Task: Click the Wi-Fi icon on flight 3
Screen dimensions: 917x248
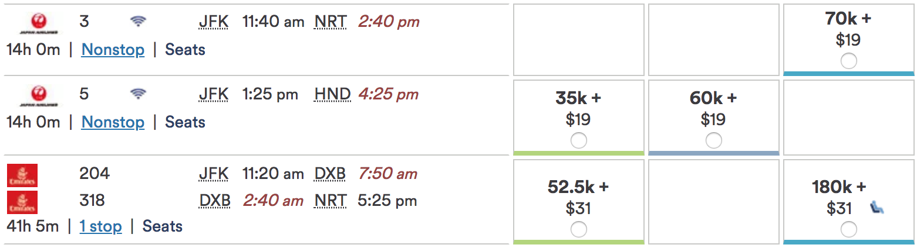Action: (138, 22)
